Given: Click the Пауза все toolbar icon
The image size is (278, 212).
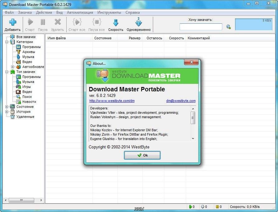Looking at the screenshot, I should 97,22.
